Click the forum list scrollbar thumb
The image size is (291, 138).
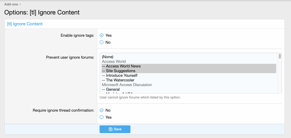[x=280, y=56]
